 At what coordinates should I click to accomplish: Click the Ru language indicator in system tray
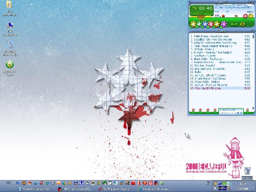pos(225,188)
